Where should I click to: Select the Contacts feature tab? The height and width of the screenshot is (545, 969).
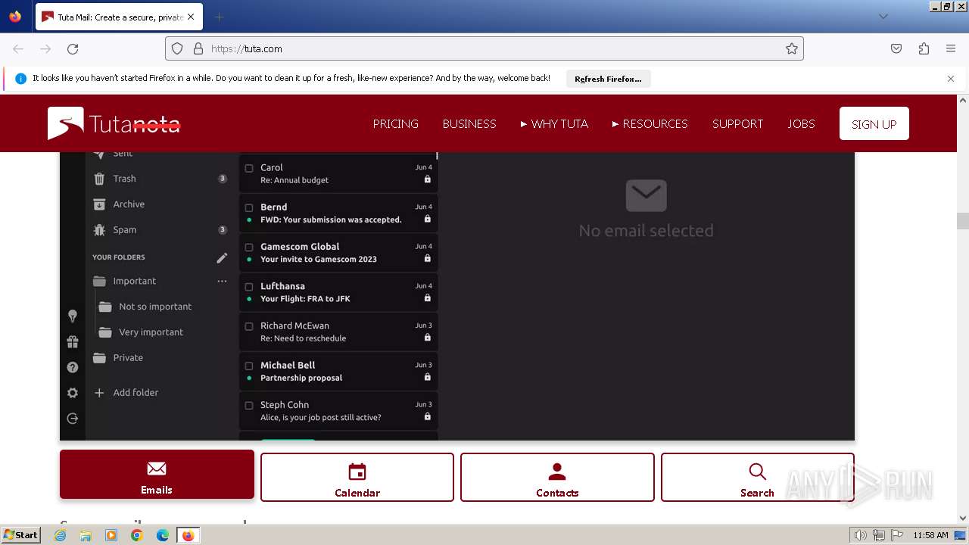click(557, 477)
